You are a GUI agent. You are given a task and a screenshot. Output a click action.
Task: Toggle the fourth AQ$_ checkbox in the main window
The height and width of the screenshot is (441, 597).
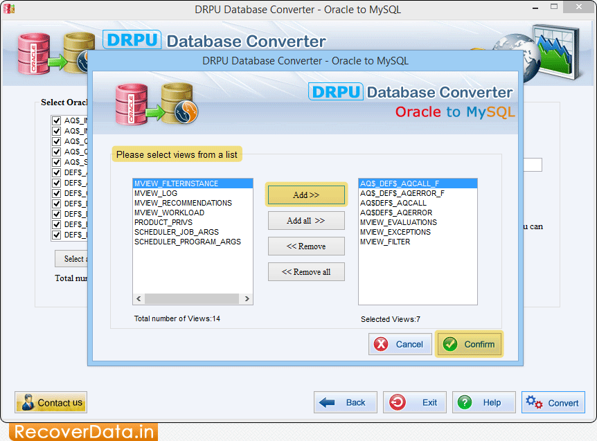(56, 152)
